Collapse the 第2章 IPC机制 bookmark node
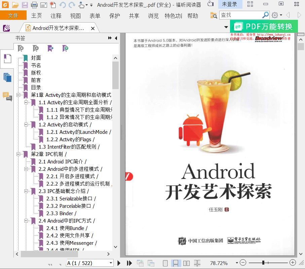 click(x=18, y=154)
